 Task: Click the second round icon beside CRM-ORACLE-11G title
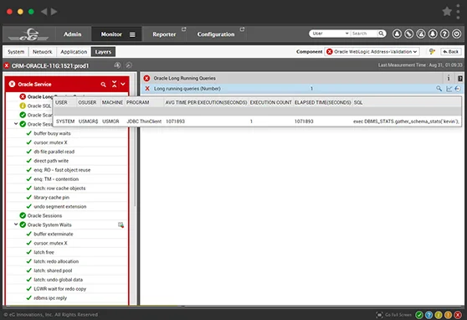[129, 65]
